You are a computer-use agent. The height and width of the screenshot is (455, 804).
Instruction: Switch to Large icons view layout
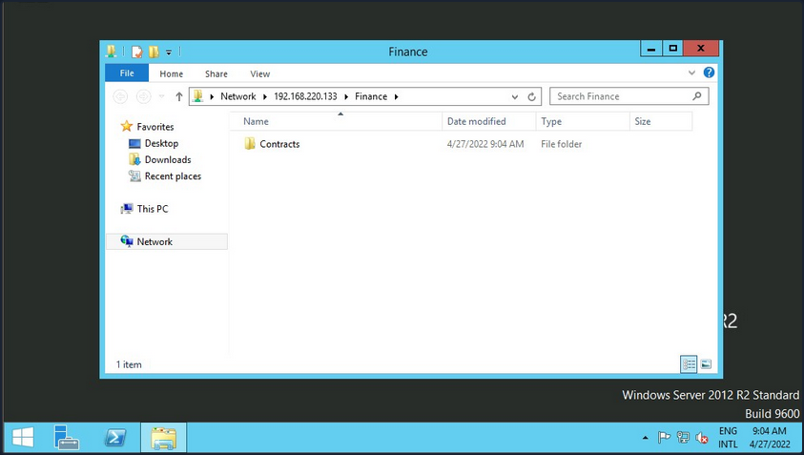pyautogui.click(x=706, y=364)
